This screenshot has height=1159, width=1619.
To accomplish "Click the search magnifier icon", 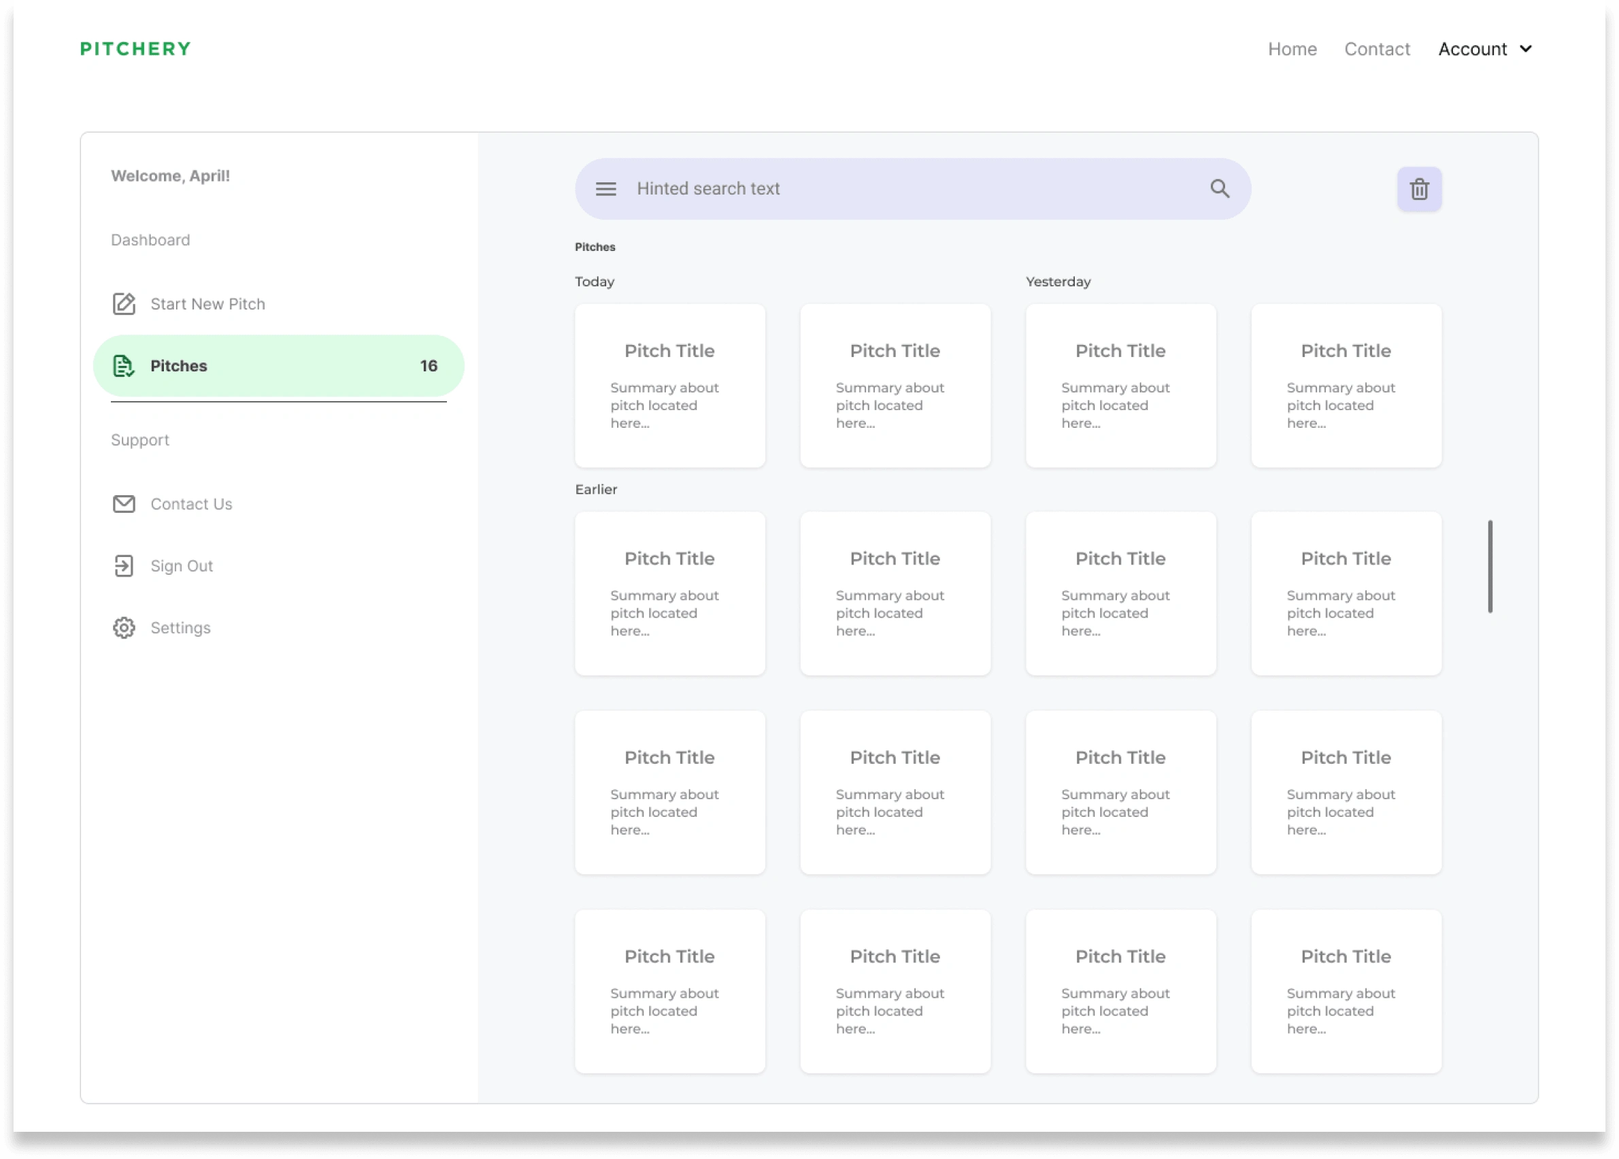I will 1218,189.
